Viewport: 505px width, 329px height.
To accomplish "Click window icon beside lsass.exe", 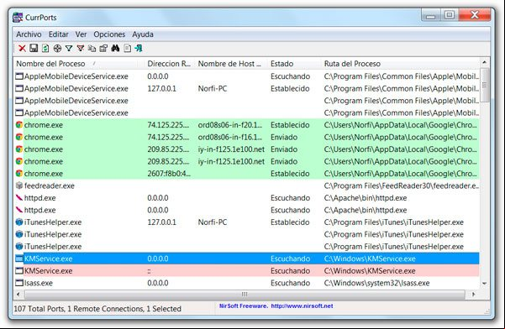I will (x=19, y=283).
